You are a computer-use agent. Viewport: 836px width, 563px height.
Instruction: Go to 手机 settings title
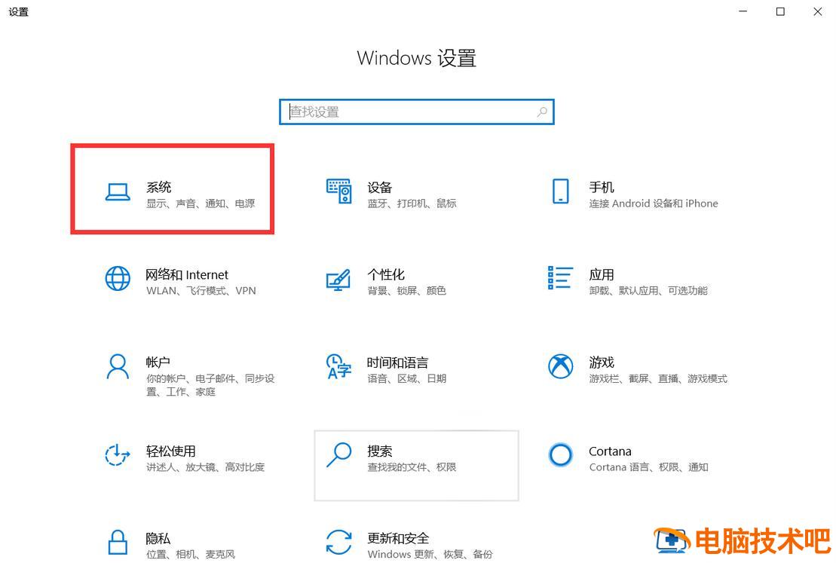tap(602, 187)
